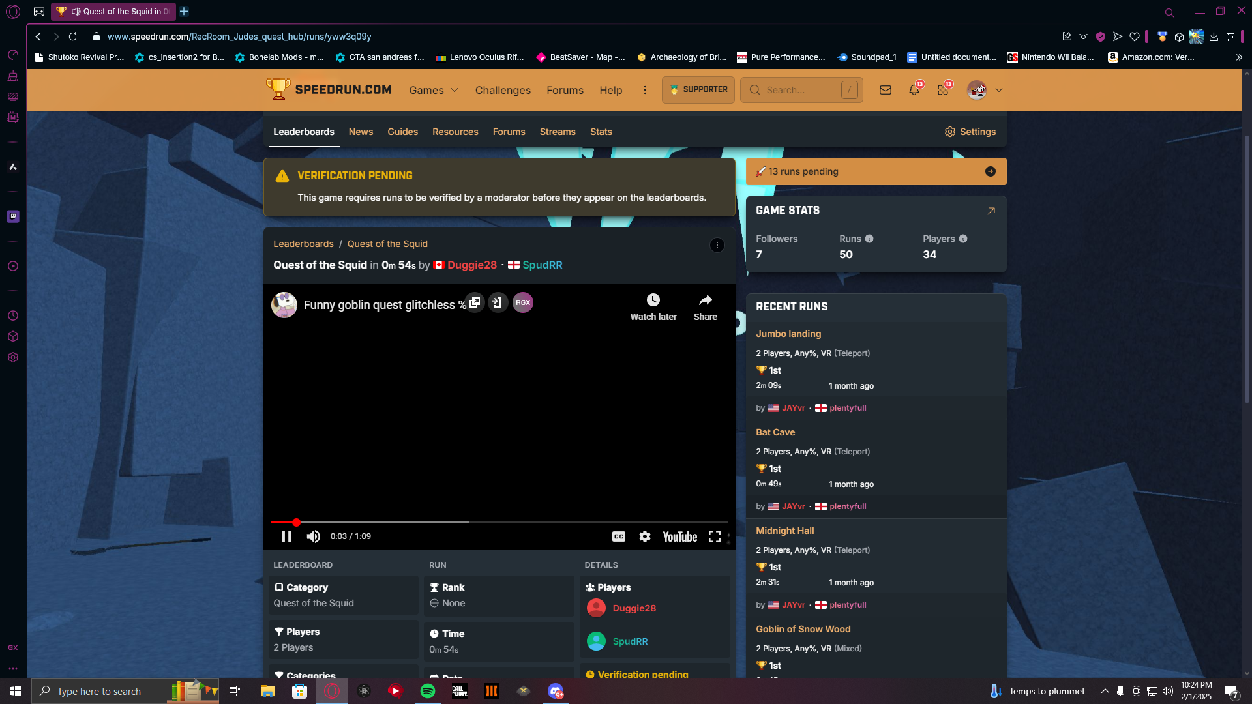Open the header more options menu
1252x704 pixels.
click(x=644, y=90)
